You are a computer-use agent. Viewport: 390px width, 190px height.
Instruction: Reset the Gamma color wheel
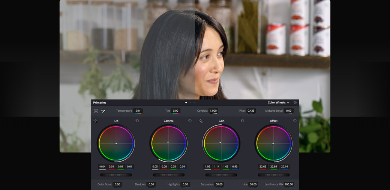[x=190, y=121]
